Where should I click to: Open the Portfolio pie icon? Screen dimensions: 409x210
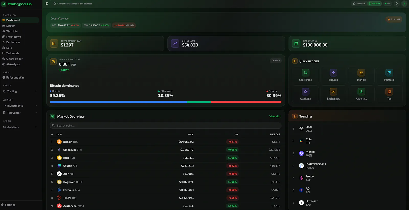pos(389,73)
